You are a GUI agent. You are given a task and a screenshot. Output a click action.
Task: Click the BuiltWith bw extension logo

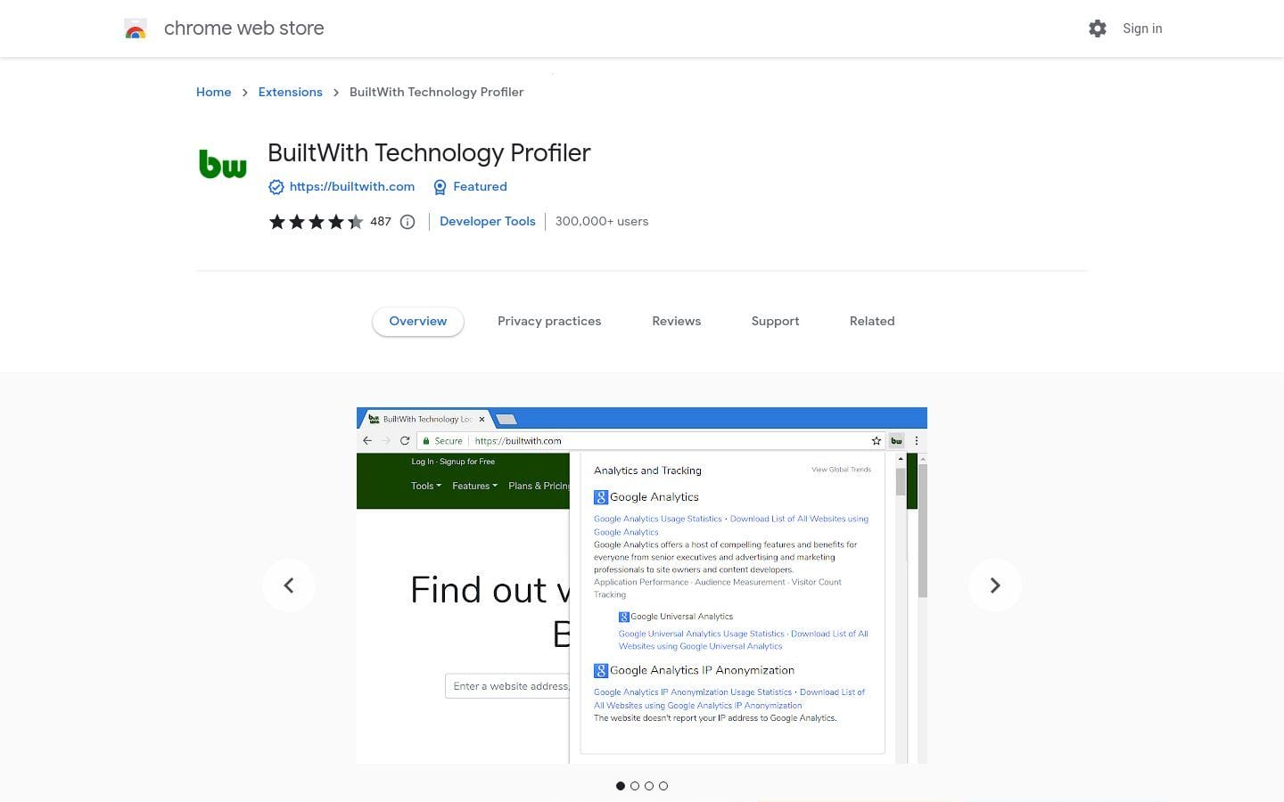point(223,165)
